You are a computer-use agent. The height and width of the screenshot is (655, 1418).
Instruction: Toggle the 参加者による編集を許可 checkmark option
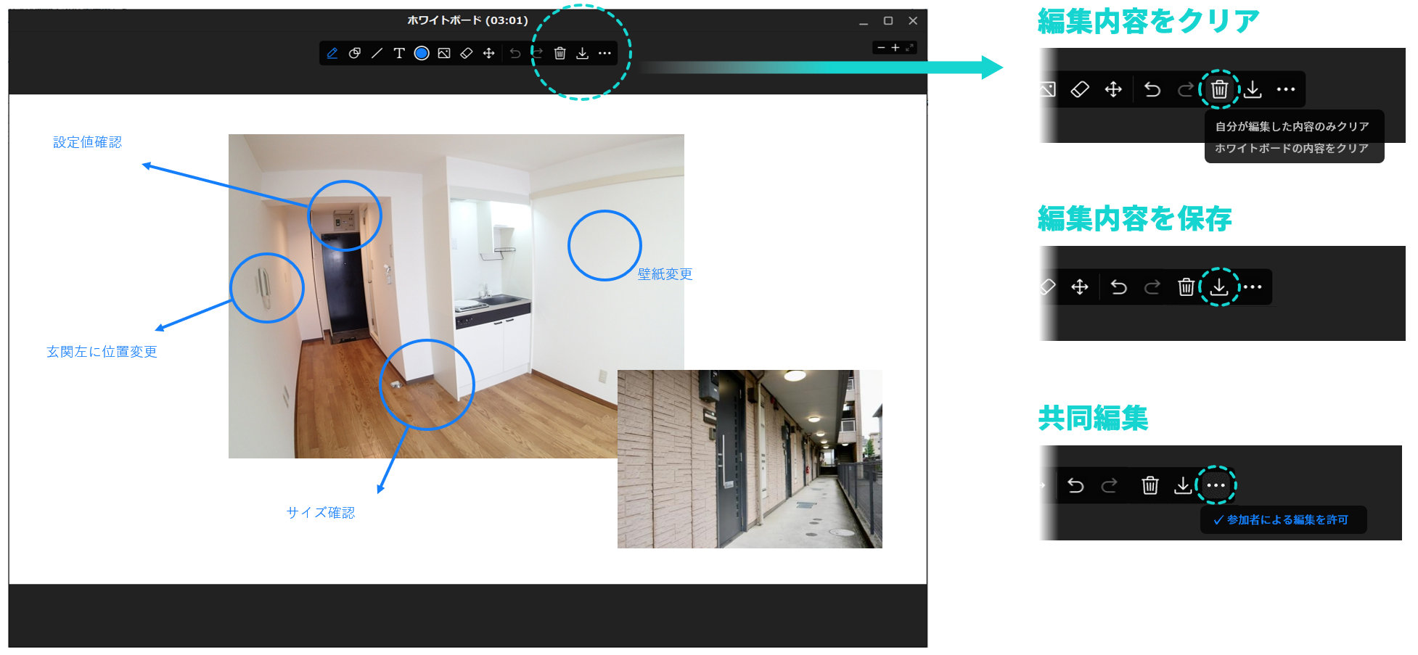1282,520
